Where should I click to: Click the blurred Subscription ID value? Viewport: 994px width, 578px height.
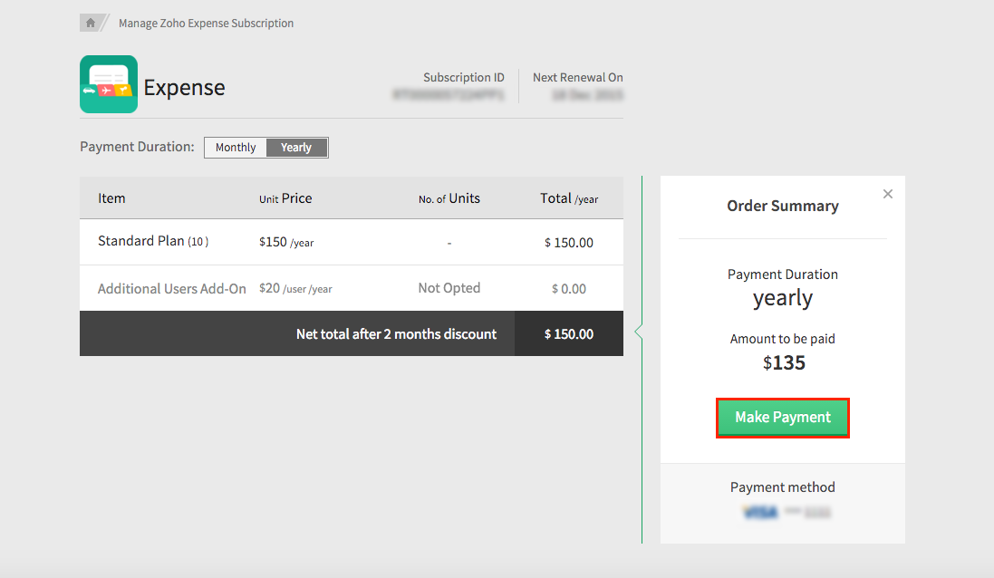click(x=449, y=94)
